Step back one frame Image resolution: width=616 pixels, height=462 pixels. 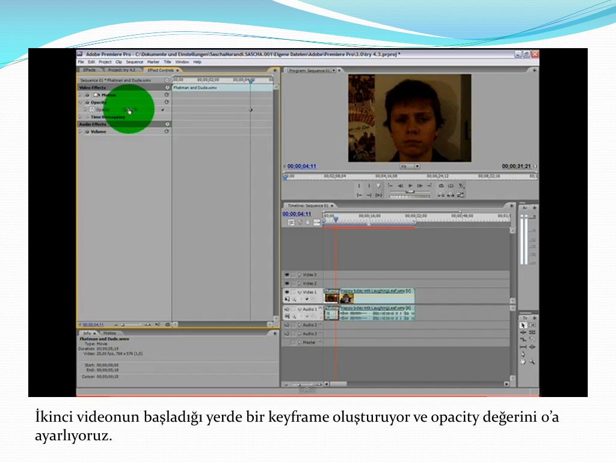pos(400,185)
